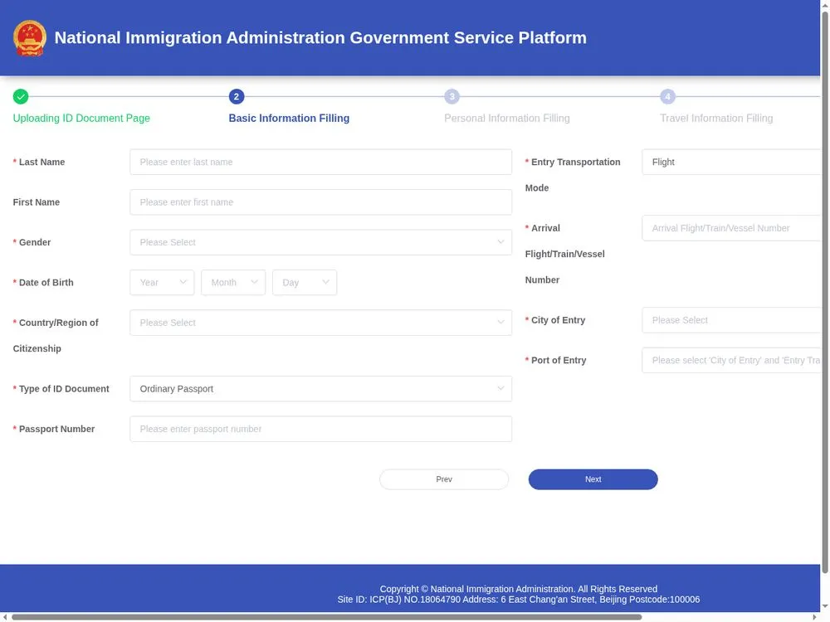Select Personal Information Filling step label
830x622 pixels.
(x=507, y=119)
